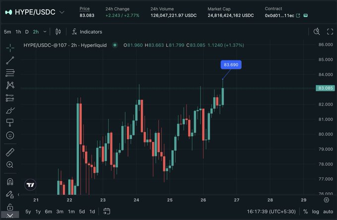Open the emoji icons tool
This screenshot has width=337, height=220.
point(10,135)
